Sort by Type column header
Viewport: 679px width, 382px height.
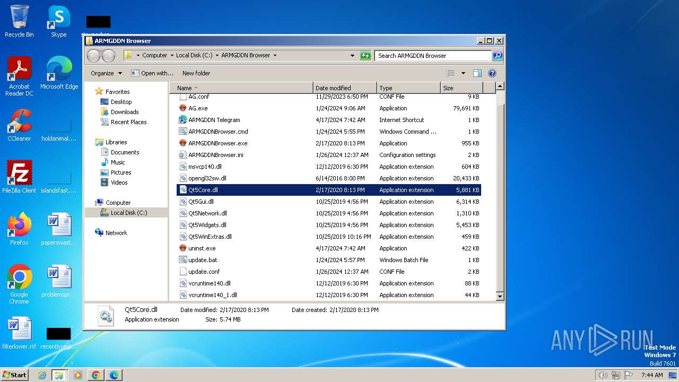408,88
